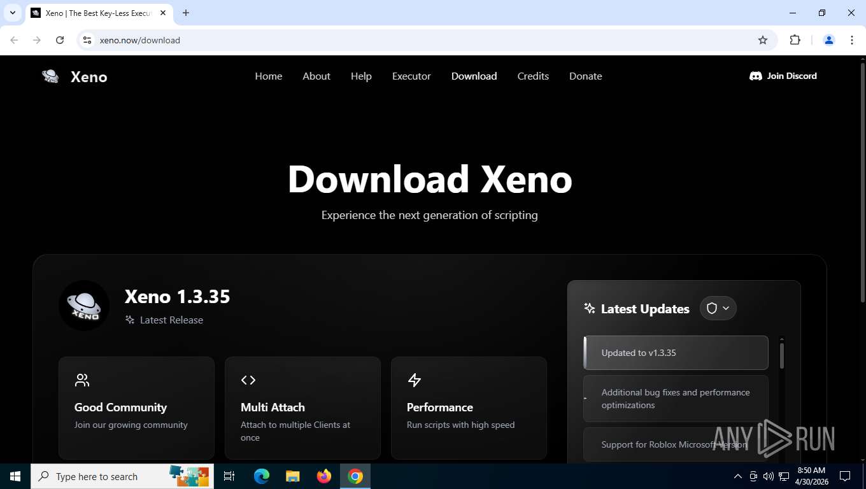Open the Help nav link
The width and height of the screenshot is (866, 489).
pos(361,76)
